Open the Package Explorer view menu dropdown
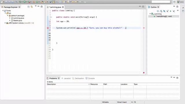 click(x=36, y=6)
